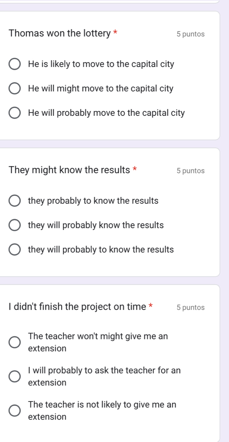This screenshot has height=442, width=229.
Task: Click '5 puntos' label on the lottery question
Action: pos(191,34)
